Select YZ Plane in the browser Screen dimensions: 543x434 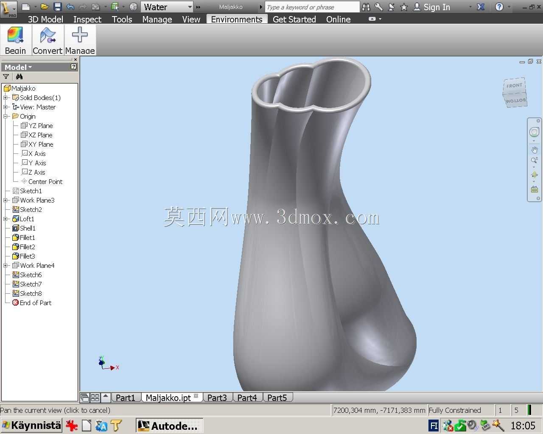point(37,125)
